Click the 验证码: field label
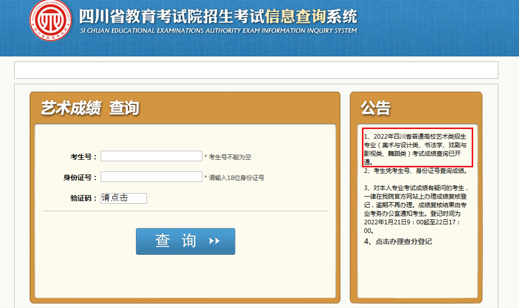Screen dimensions: 519x308 [x=84, y=198]
